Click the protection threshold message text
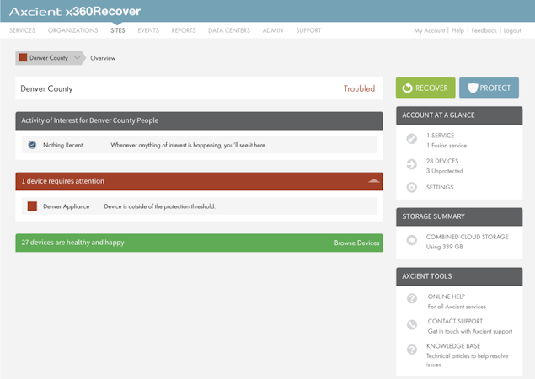The height and width of the screenshot is (379, 535). point(160,206)
